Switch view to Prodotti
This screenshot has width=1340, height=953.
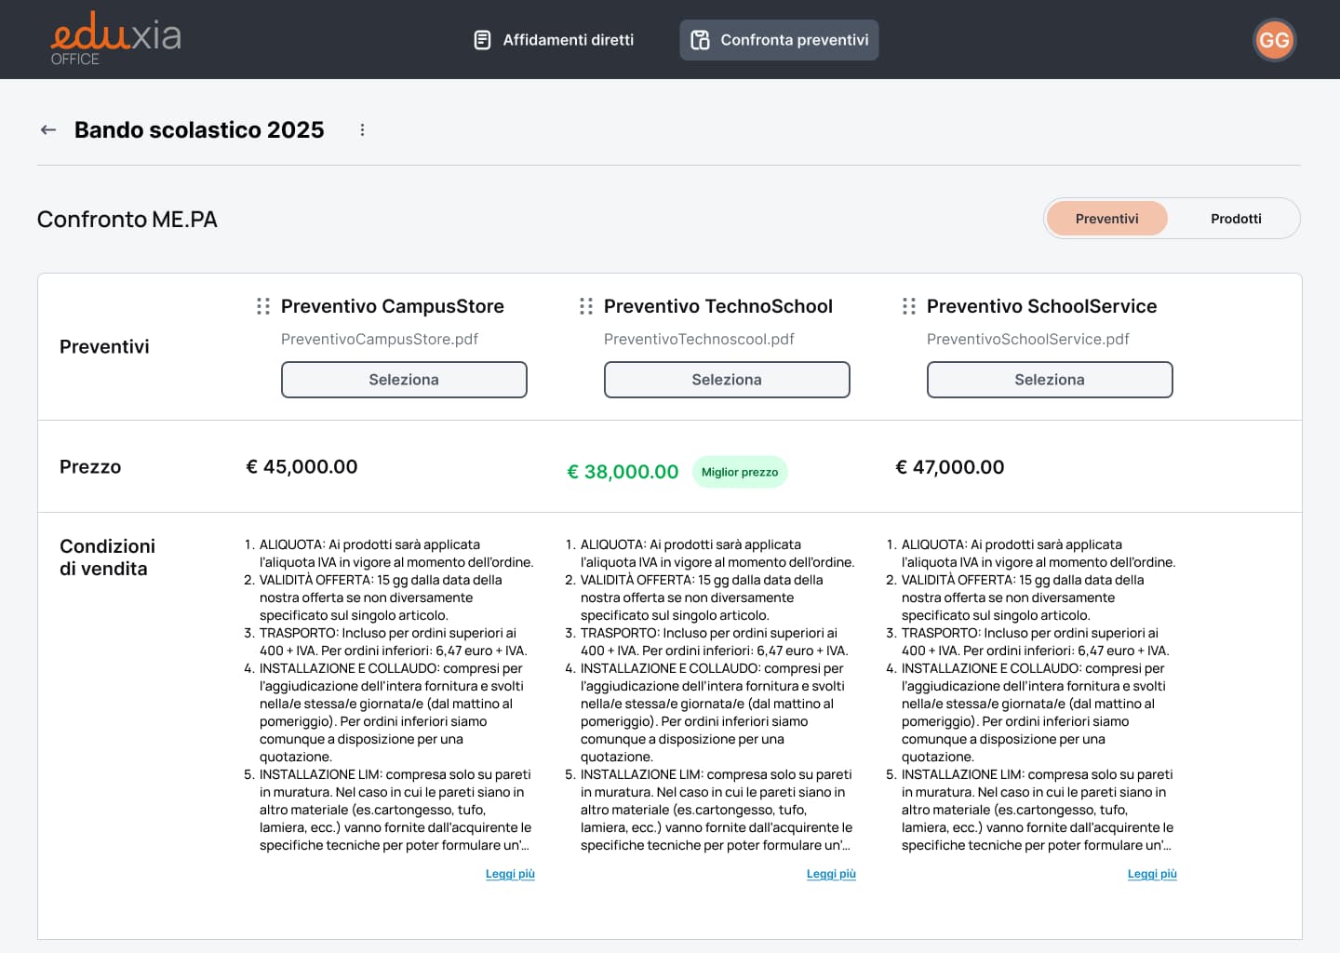1235,219
